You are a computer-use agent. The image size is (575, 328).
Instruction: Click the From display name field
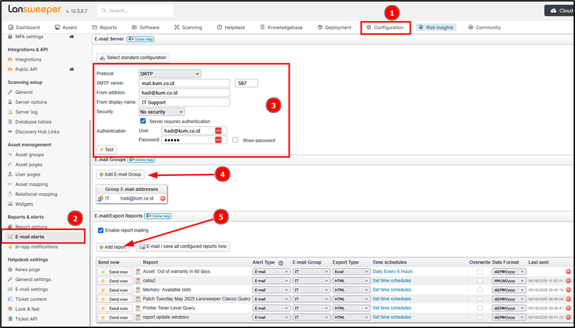184,102
